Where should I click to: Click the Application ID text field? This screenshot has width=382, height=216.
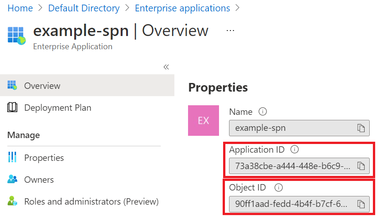click(x=291, y=166)
